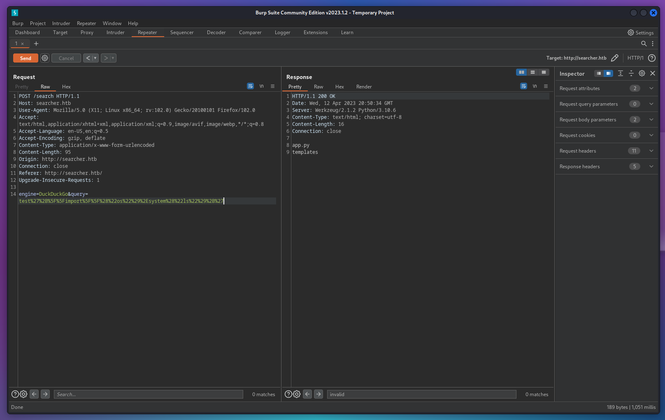The width and height of the screenshot is (665, 420).
Task: Open next history dropdown arrow
Action: [x=113, y=58]
